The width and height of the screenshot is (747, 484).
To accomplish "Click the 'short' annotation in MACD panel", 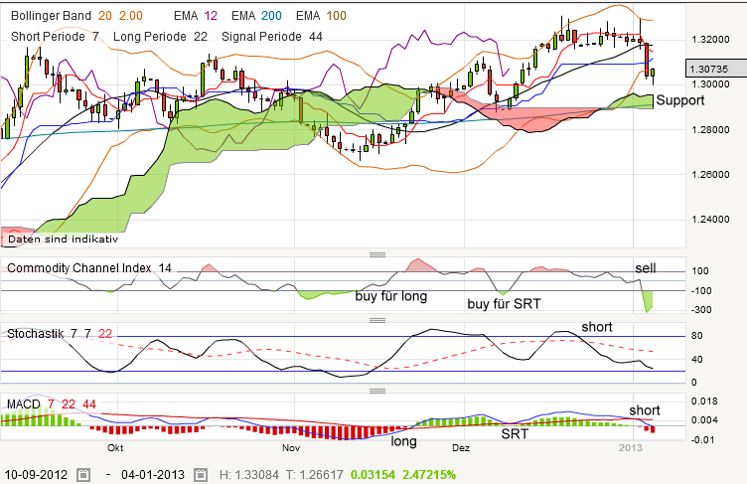I will click(x=645, y=410).
